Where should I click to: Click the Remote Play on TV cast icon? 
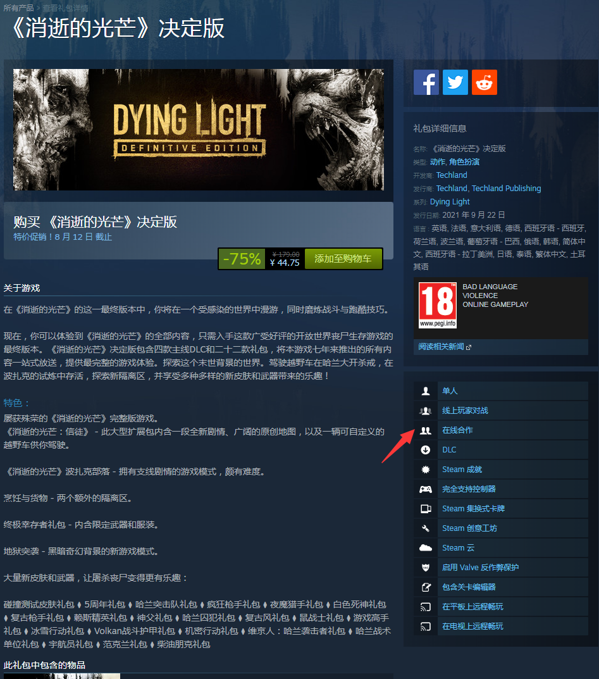[x=426, y=626]
